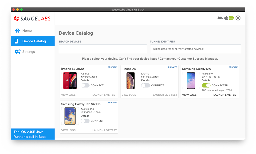Open Details for iPhone SE 2020
The image size is (256, 154).
coord(85,80)
